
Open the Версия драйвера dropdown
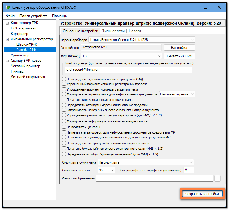(142, 40)
